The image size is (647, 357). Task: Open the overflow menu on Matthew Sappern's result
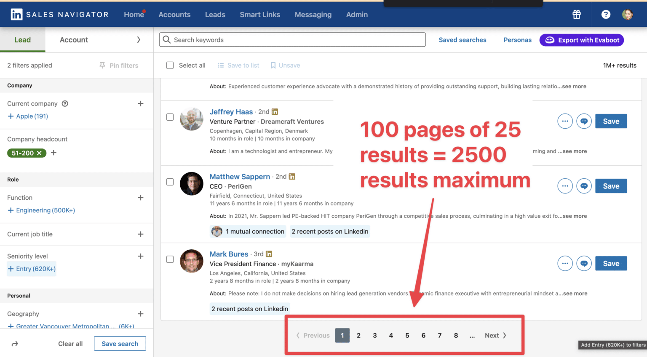[x=565, y=186]
